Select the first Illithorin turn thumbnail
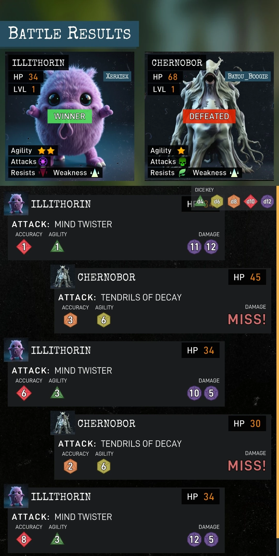The height and width of the screenshot is (556, 279). [x=16, y=203]
